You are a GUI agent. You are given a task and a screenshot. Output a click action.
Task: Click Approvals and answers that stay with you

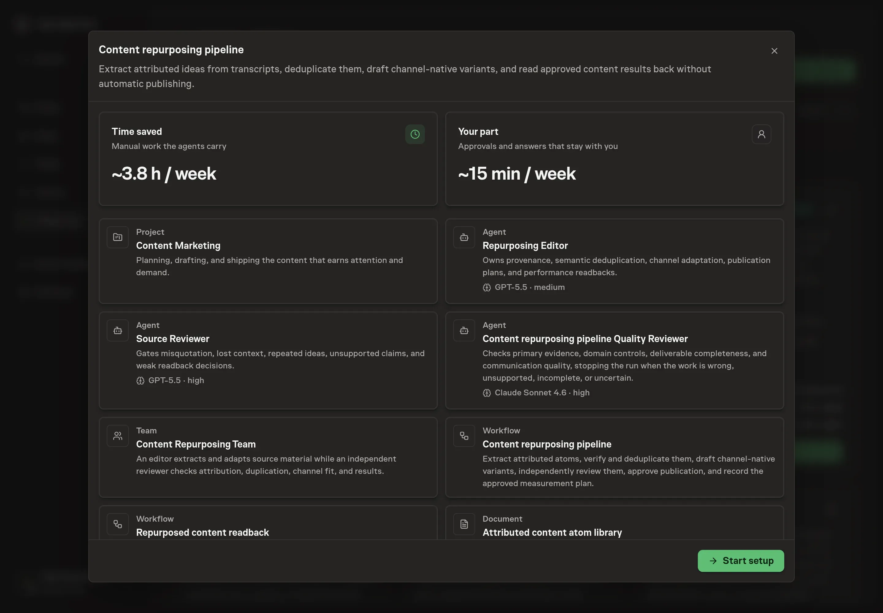(537, 146)
